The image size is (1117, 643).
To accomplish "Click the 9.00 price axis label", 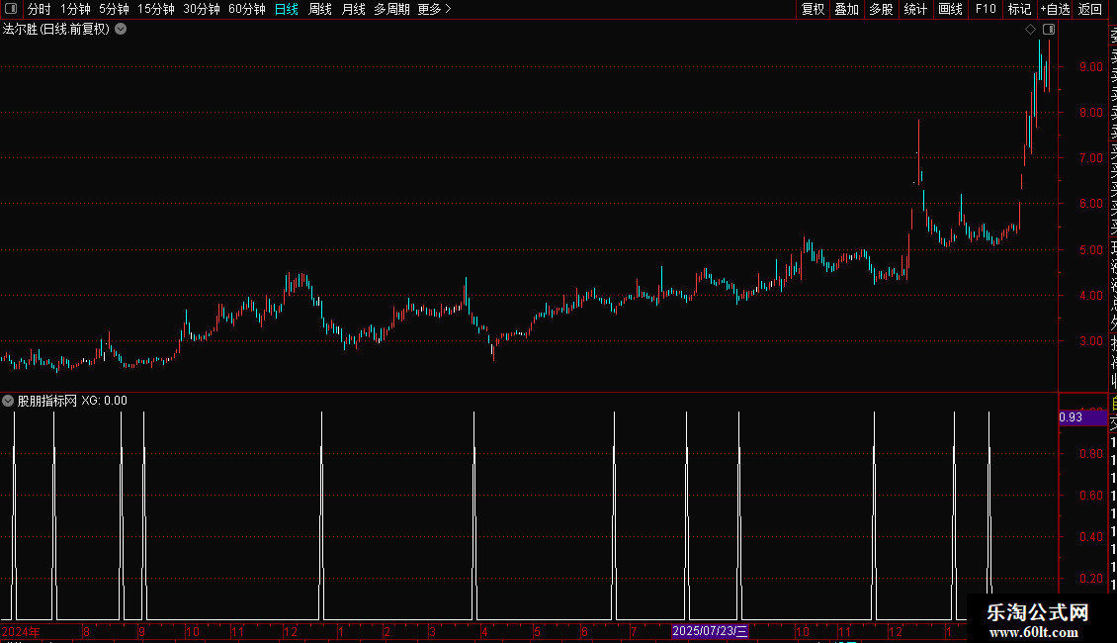I will tap(1091, 67).
